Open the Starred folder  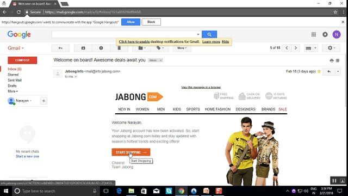point(13,75)
